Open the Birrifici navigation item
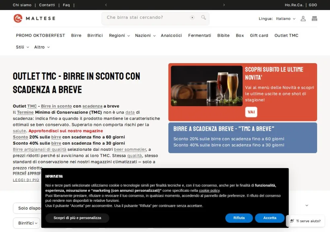The image size is (330, 232). point(95,35)
